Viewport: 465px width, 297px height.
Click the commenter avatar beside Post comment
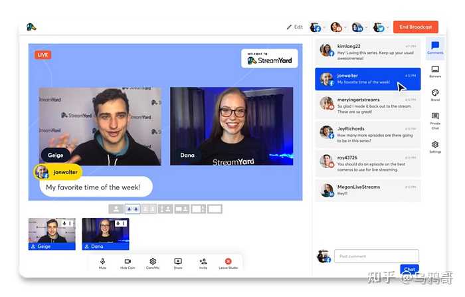324,256
